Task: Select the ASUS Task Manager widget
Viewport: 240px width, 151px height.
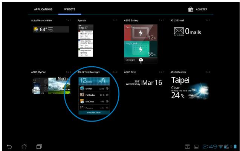Action: pos(94,96)
